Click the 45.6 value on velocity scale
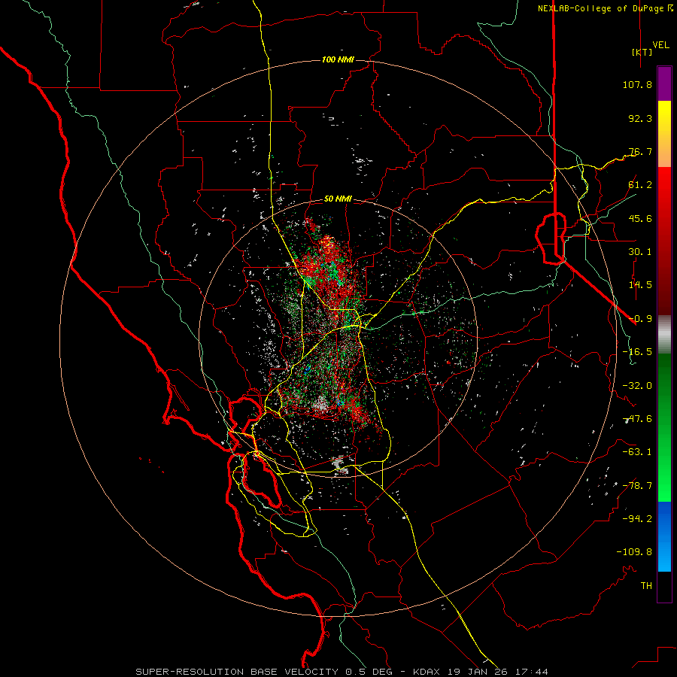Viewport: 677px width, 677px height. [x=640, y=218]
